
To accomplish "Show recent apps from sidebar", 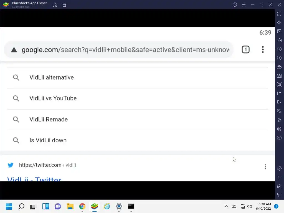I will click(x=279, y=195).
